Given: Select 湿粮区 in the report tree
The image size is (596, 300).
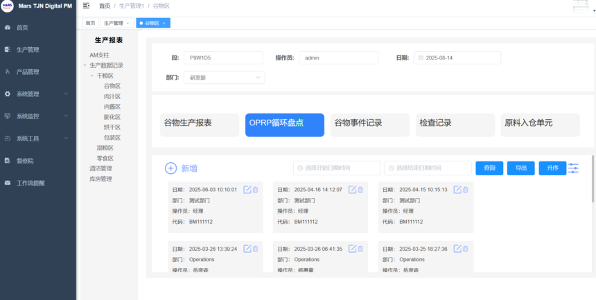Looking at the screenshot, I should (105, 148).
